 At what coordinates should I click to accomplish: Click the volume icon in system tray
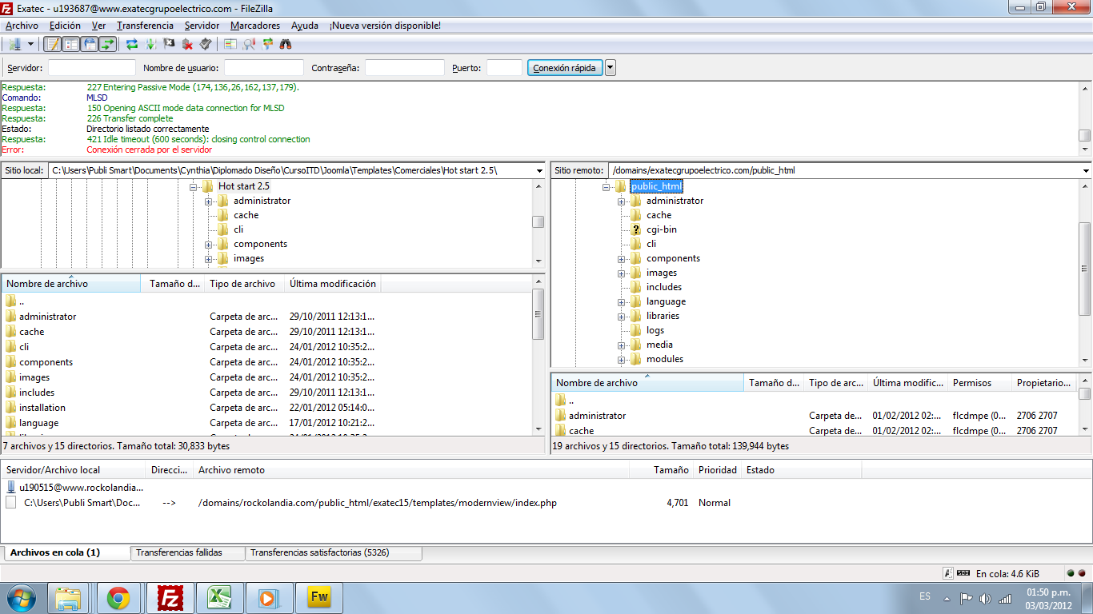coord(985,598)
